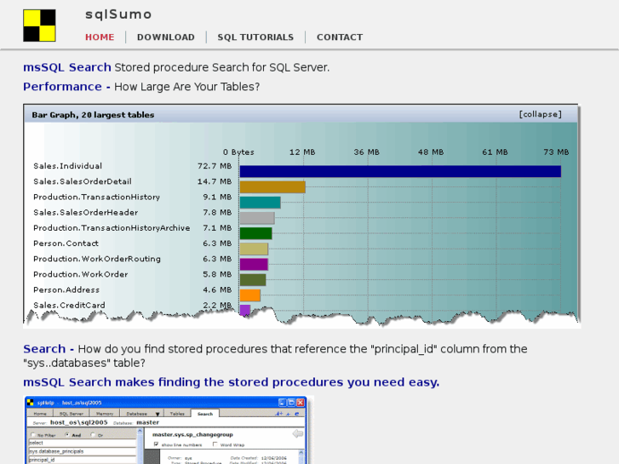Click the decrease font size A- icon
The height and width of the screenshot is (464, 619).
288,415
